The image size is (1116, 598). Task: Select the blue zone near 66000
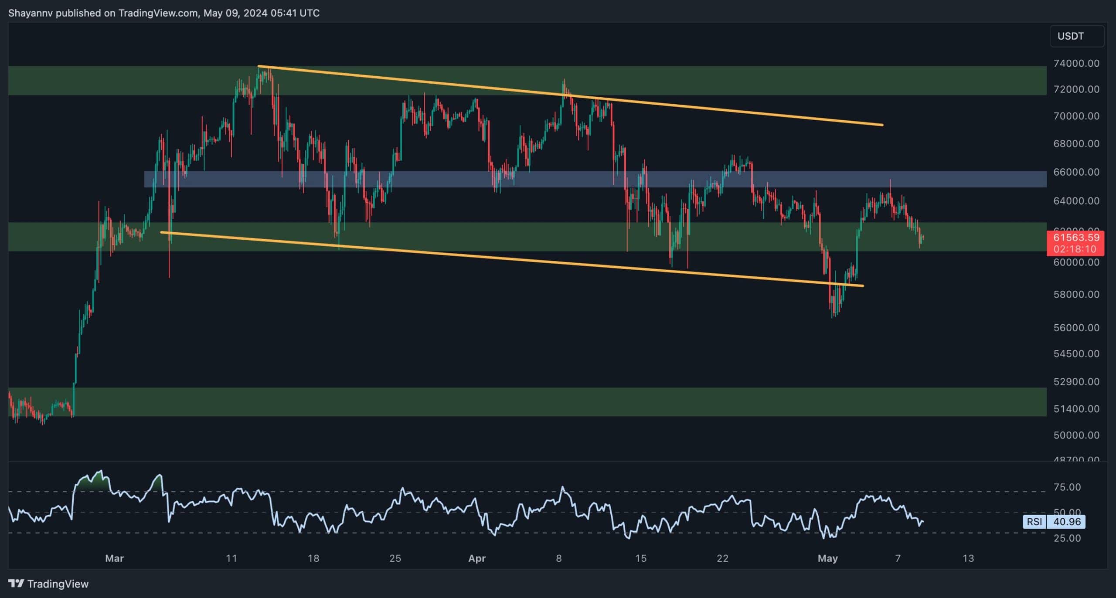click(x=595, y=179)
